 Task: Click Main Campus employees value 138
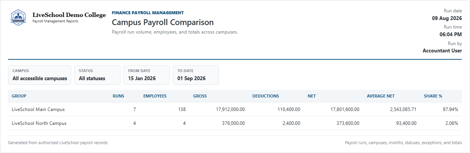click(182, 109)
